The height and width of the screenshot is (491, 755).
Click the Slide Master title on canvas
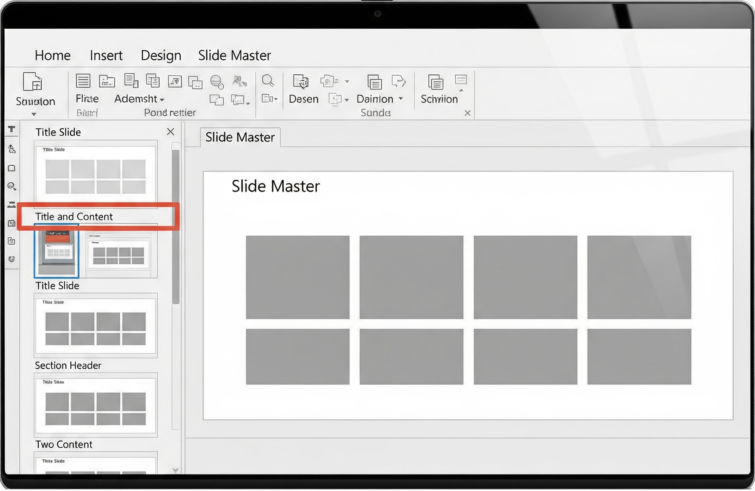click(x=275, y=186)
